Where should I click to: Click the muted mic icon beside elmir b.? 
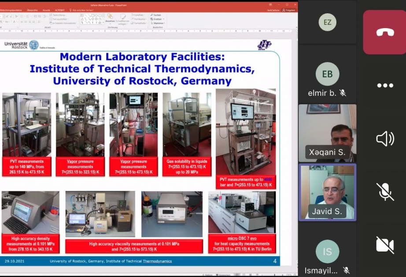(343, 93)
